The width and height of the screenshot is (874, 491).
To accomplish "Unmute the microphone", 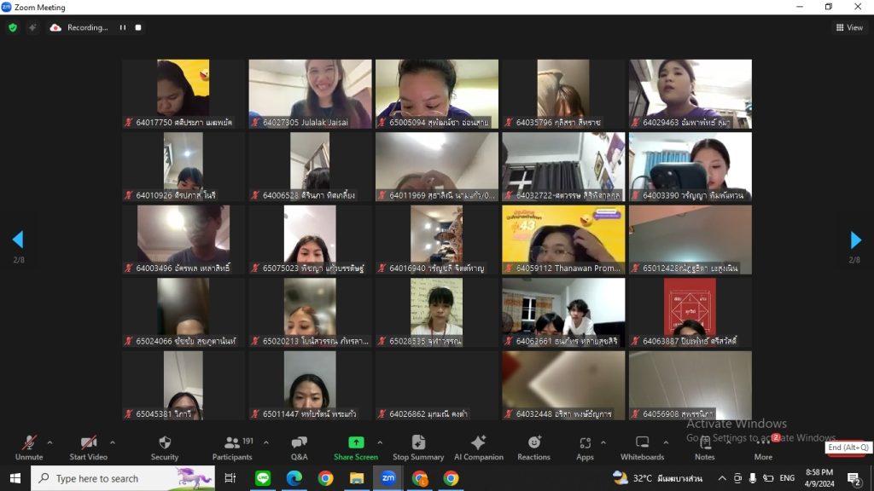I will point(29,448).
